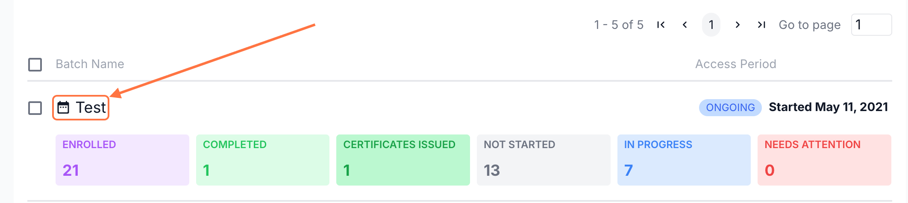Sort by Batch Name column header

(90, 64)
